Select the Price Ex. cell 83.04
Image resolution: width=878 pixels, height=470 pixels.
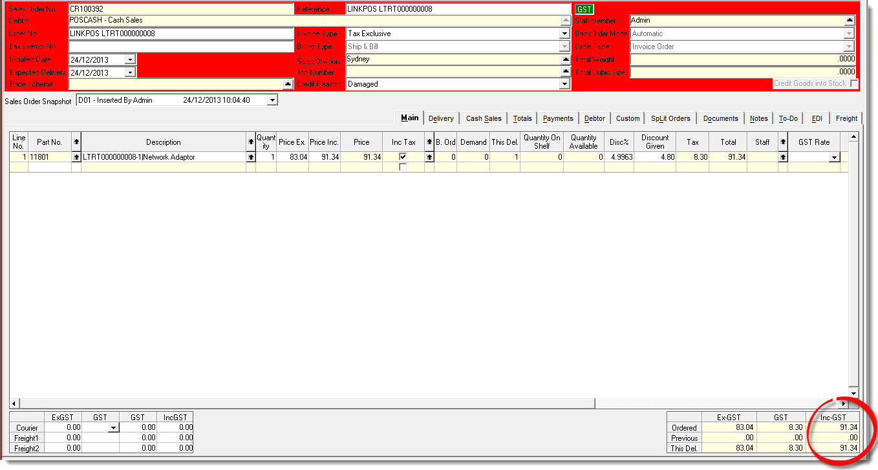tap(292, 157)
